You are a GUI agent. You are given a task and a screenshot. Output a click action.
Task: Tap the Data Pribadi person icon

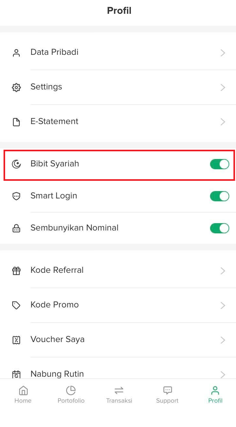coord(16,53)
